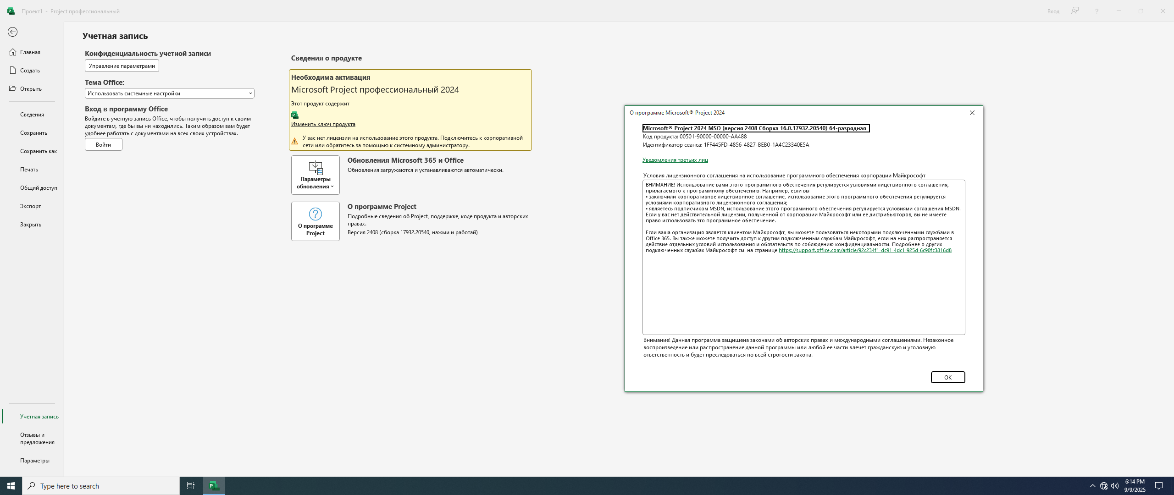This screenshot has width=1174, height=495.
Task: Open Отзывы и предложения
Action: 37,439
